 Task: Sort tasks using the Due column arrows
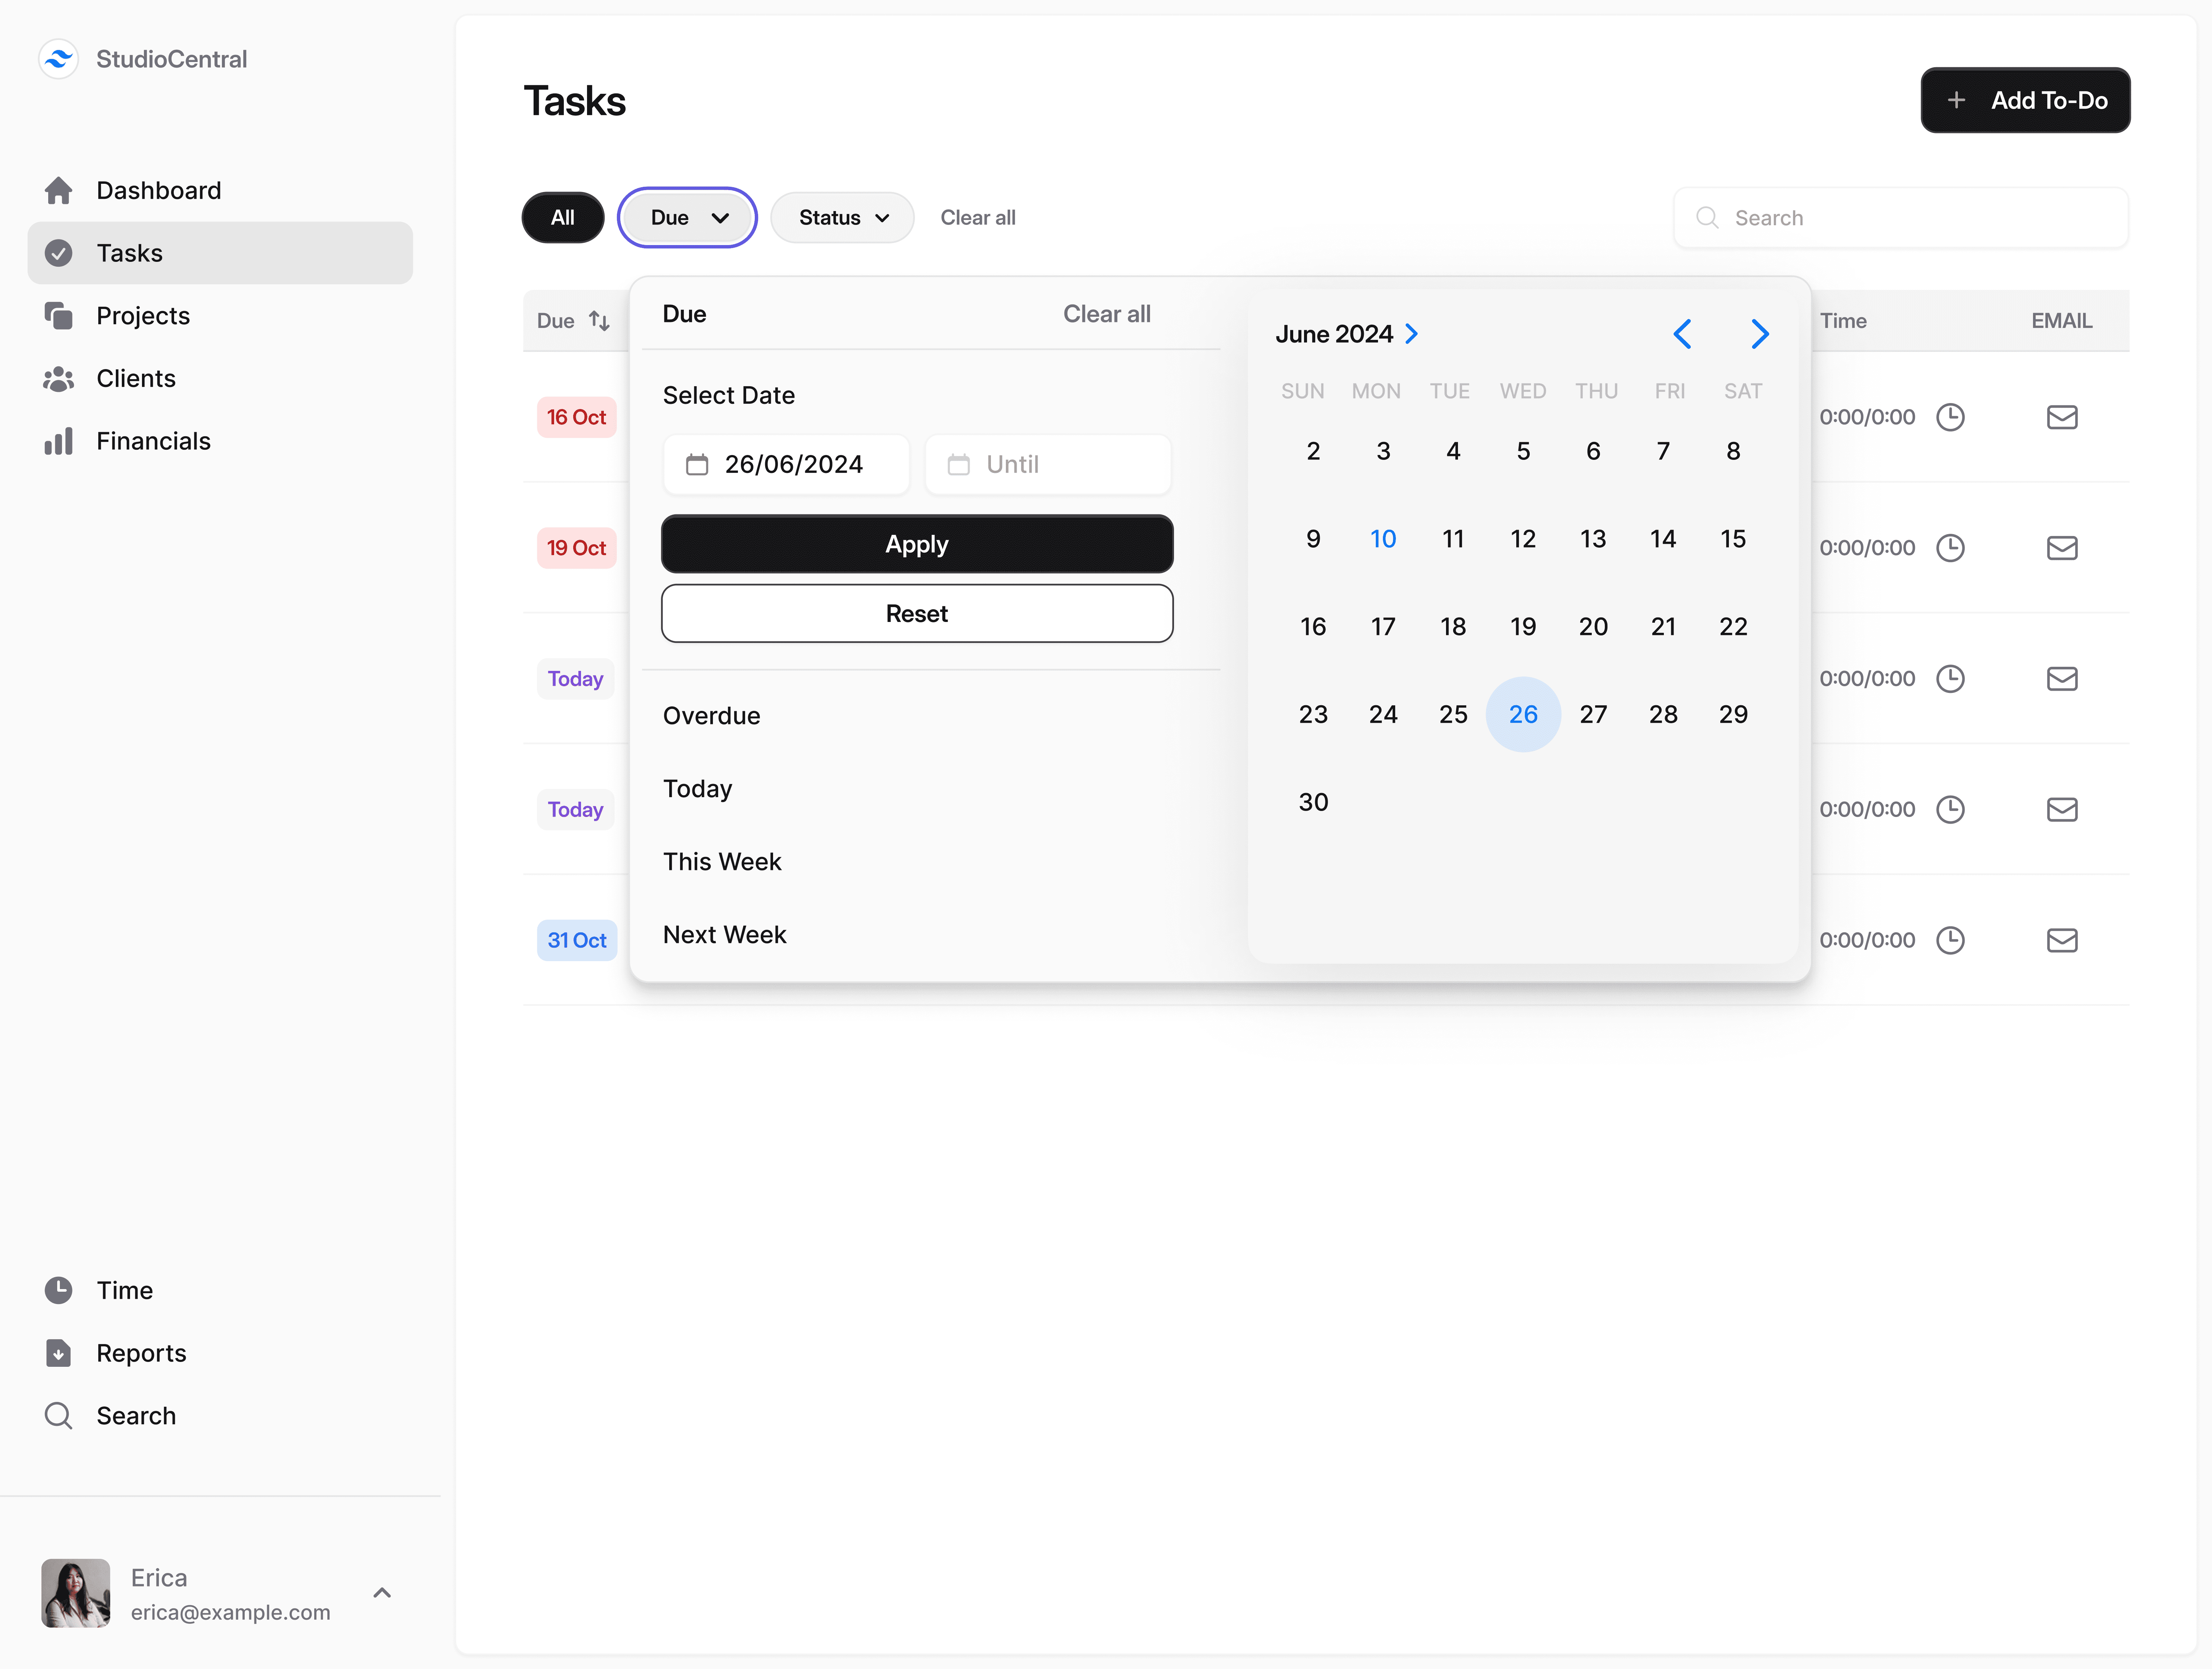(599, 321)
